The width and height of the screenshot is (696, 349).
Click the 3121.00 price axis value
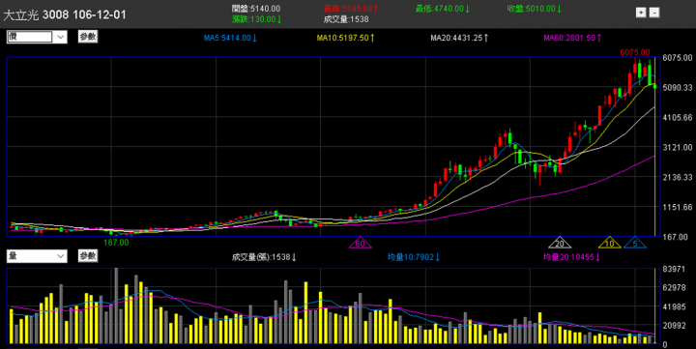pyautogui.click(x=678, y=147)
